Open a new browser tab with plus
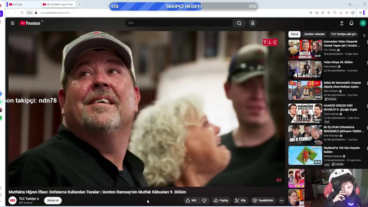 (x=80, y=4)
